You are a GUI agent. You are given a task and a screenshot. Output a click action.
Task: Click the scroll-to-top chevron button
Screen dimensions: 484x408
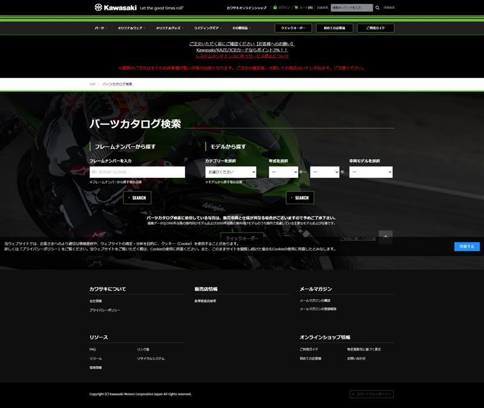click(385, 237)
